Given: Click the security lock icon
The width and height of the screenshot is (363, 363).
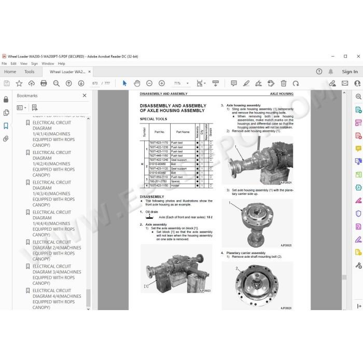Looking at the screenshot, I should click(x=6, y=100).
